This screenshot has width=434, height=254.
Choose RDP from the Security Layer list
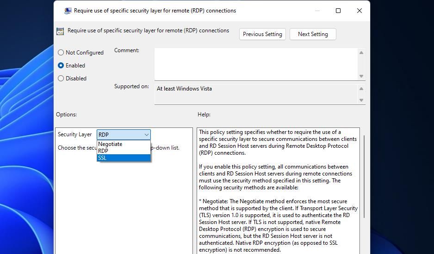click(124, 151)
